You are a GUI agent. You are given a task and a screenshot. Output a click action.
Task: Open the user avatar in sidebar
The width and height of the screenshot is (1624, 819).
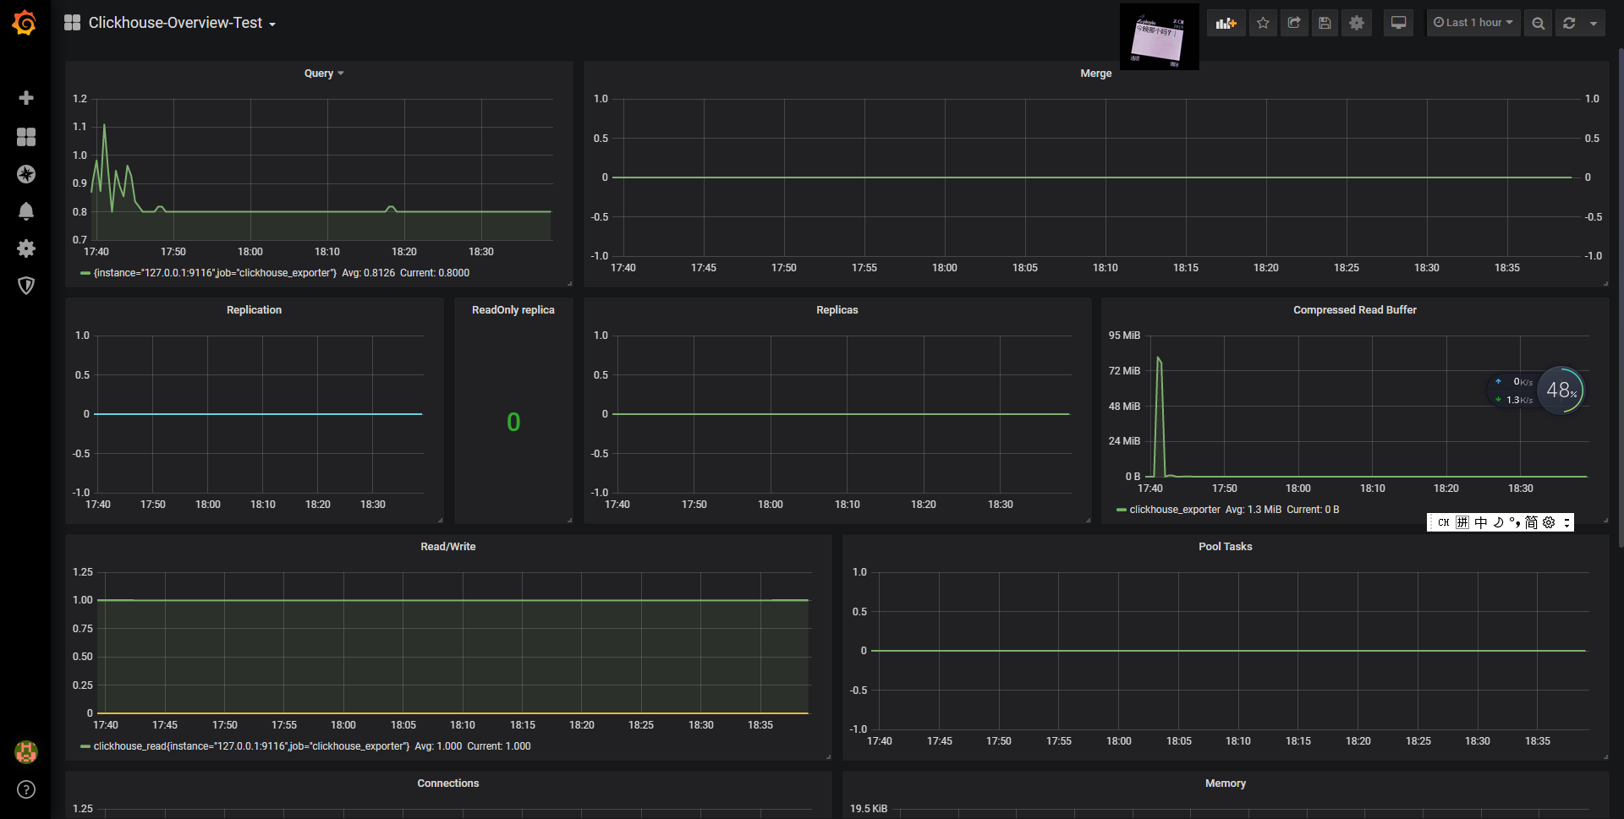(x=26, y=752)
